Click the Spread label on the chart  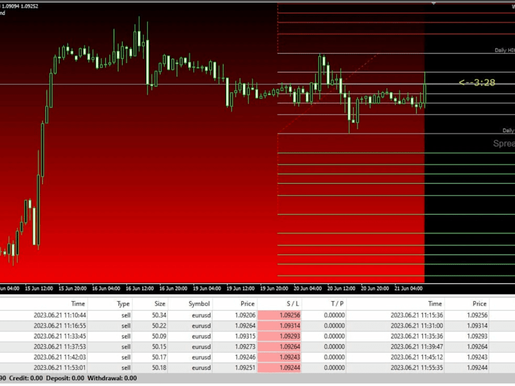pos(504,143)
